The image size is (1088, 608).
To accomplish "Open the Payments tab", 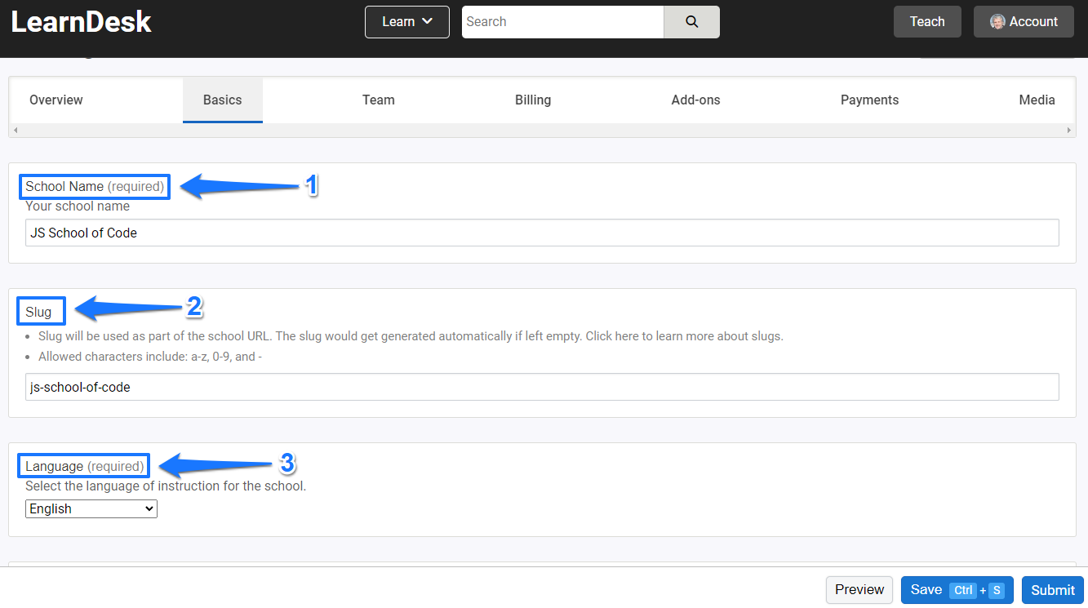I will point(870,100).
